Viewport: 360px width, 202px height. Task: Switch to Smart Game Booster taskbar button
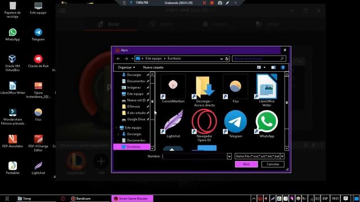pos(132,199)
